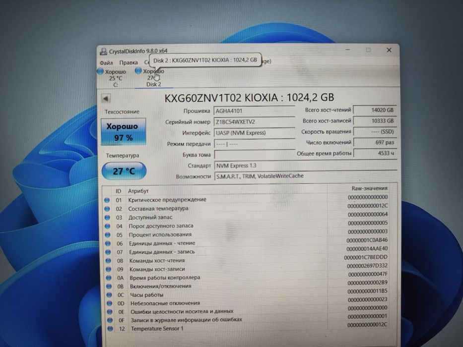
Task: Click the status icon for Единицы данных - запись
Action: 108,252
